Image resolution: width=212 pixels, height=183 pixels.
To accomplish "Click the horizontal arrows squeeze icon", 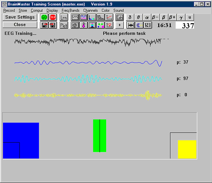I will [131, 25].
